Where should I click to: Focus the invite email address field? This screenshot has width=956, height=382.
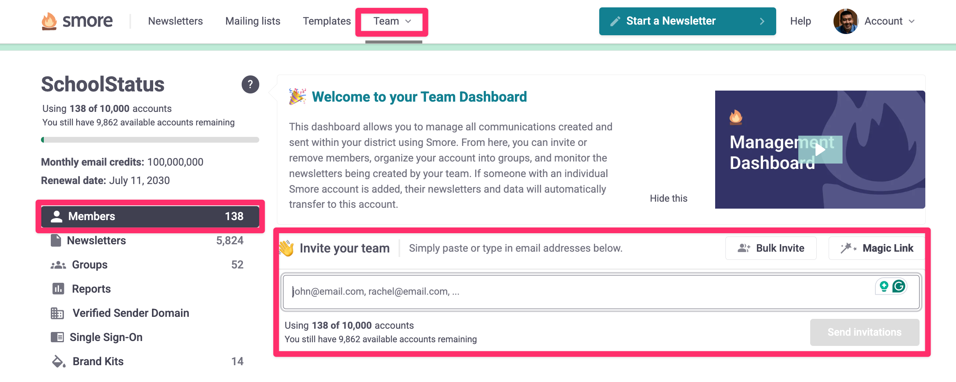(x=573, y=292)
